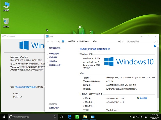
Task: Select the 4.00 GB RAM value
Action: [x=110, y=81]
